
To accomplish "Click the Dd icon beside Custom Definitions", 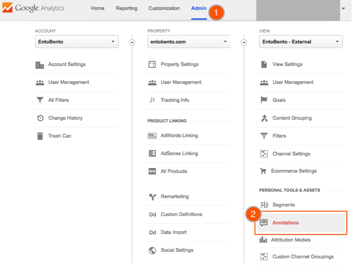I will [152, 215].
